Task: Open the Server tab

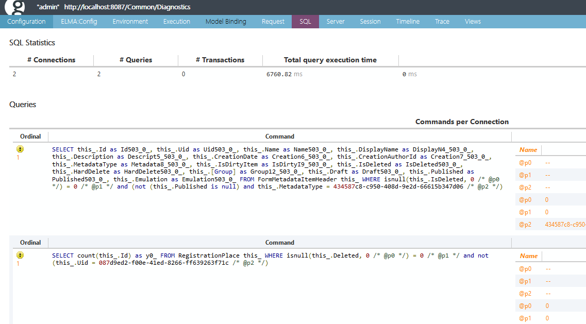Action: click(x=336, y=22)
